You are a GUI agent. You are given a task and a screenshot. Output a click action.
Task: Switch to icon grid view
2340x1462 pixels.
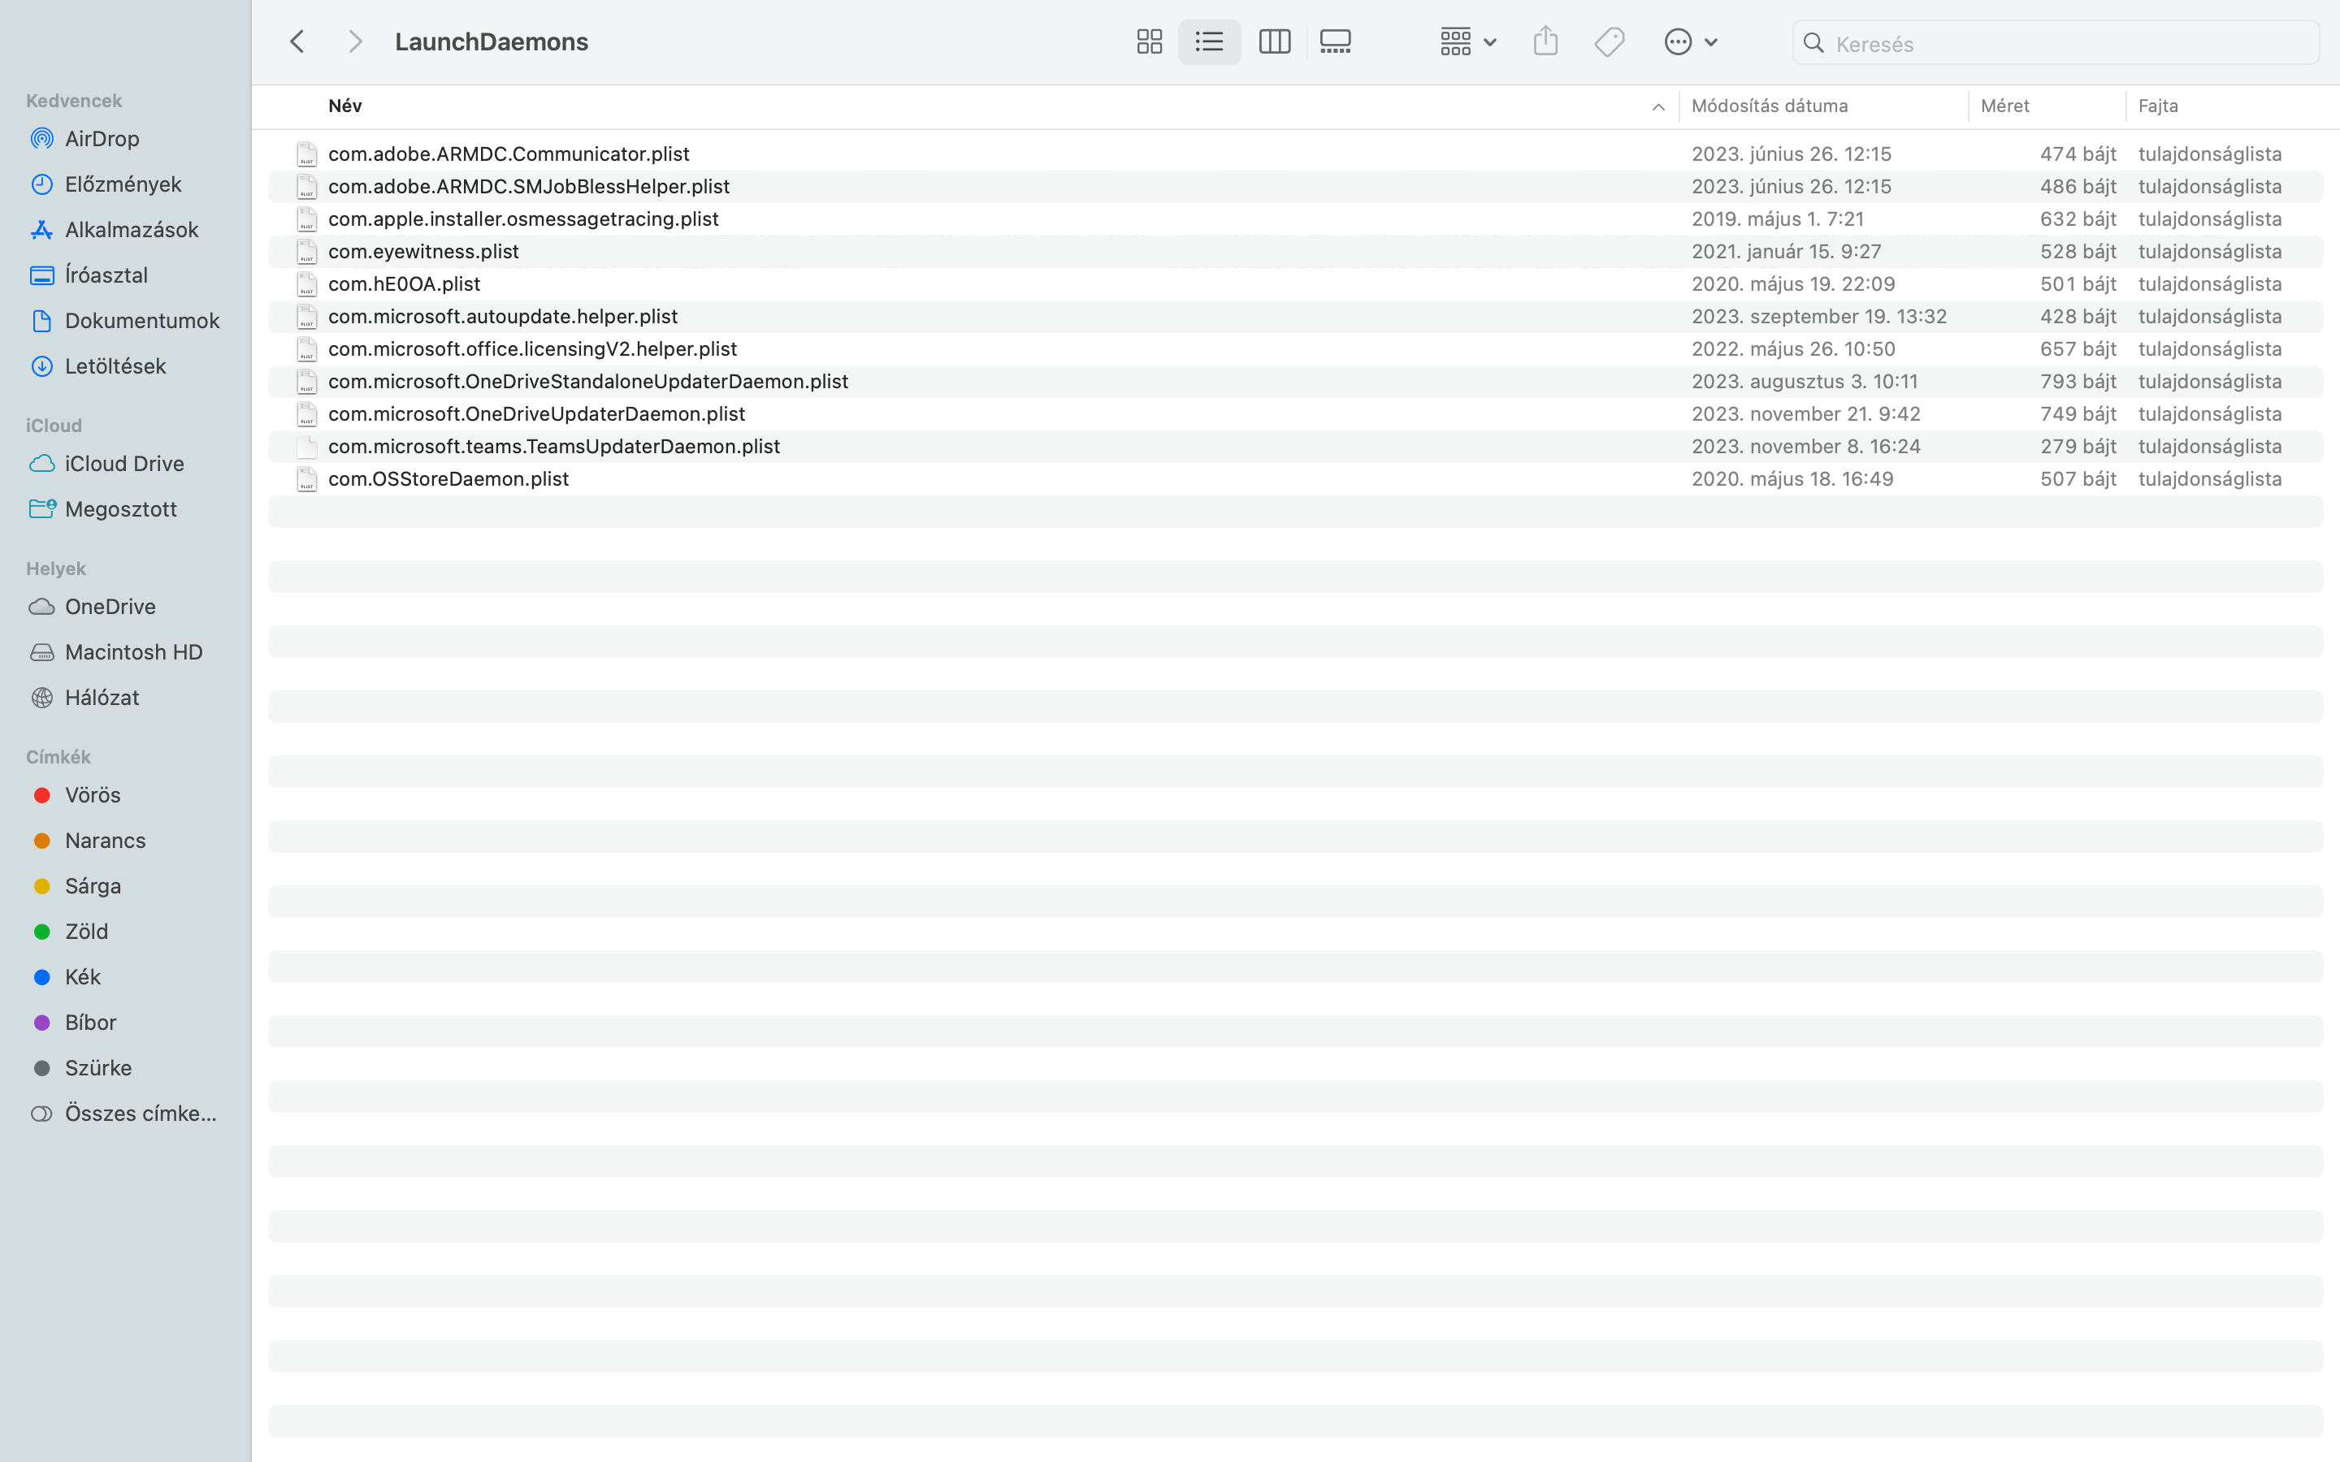coord(1149,41)
